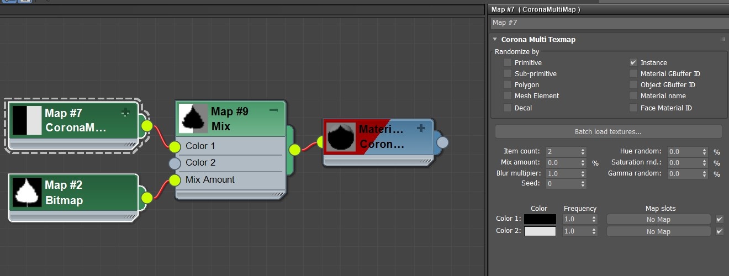This screenshot has height=276, width=729.
Task: Click the Hue random spinner arrows
Action: coord(704,151)
